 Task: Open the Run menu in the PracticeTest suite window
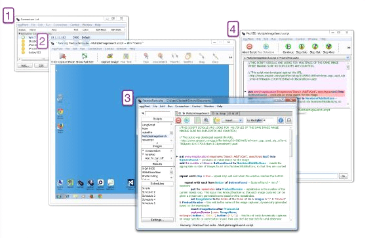[170, 106]
